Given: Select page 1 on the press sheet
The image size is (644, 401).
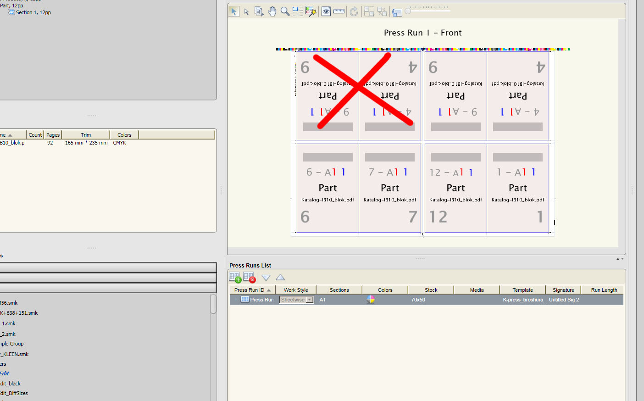Looking at the screenshot, I should pyautogui.click(x=518, y=188).
